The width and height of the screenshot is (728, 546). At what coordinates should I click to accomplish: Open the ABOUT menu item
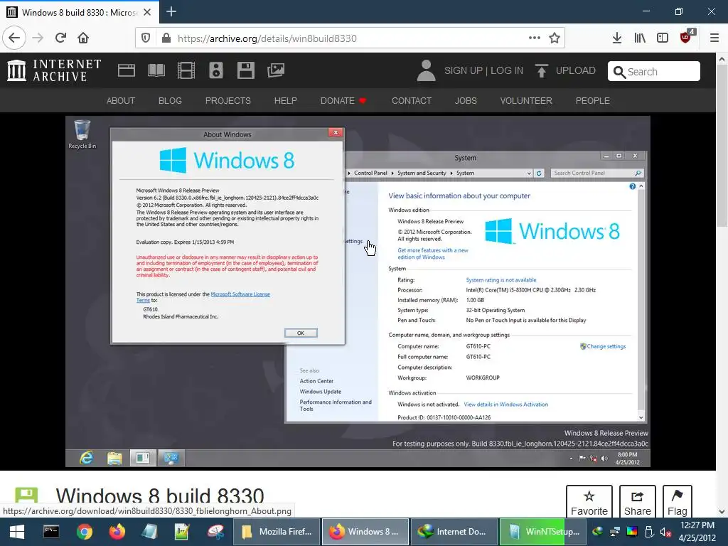click(121, 101)
